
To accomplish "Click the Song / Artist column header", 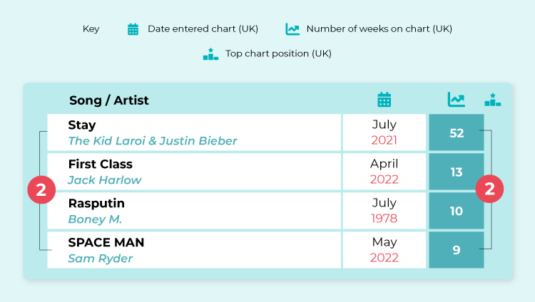I will click(109, 100).
